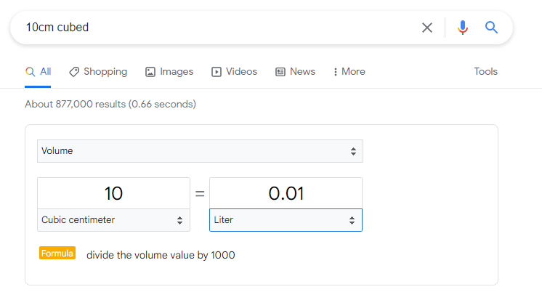Click the orange Formula label
542x292 pixels.
[x=57, y=253]
